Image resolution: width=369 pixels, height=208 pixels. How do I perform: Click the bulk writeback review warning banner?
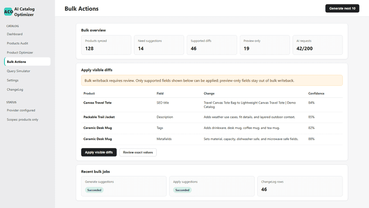pos(212,80)
